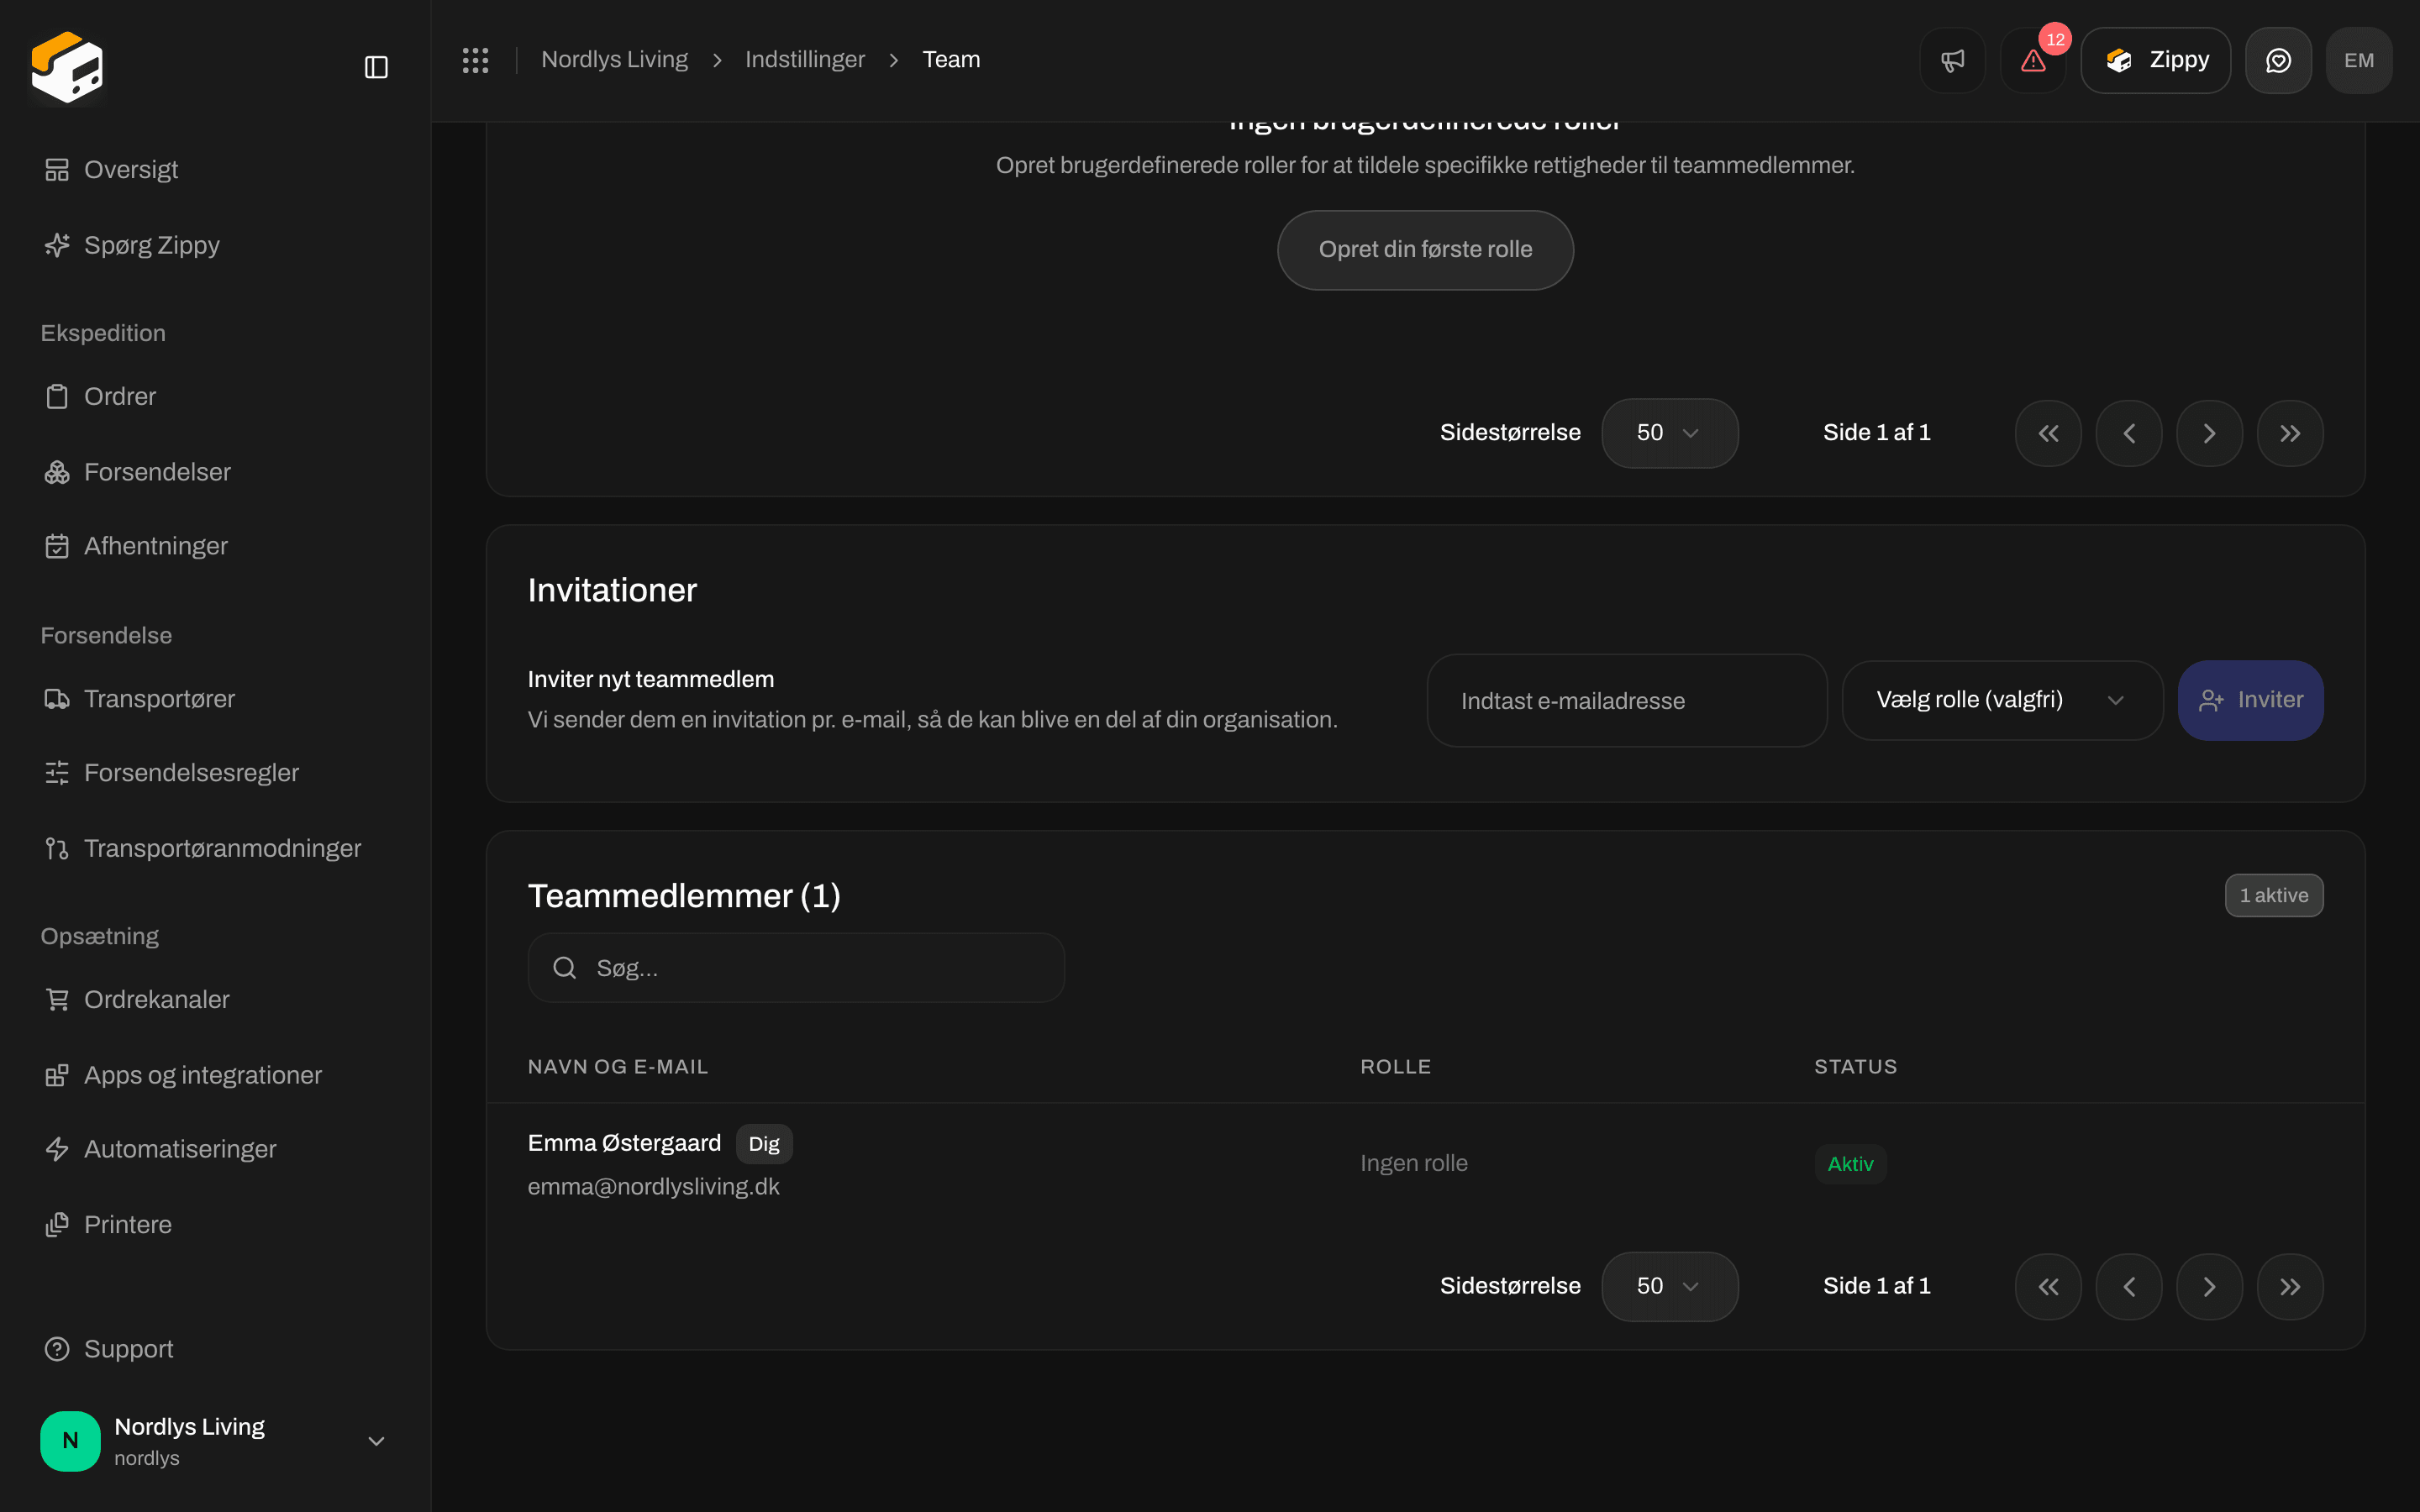Click the Inviter button
The height and width of the screenshot is (1512, 2420).
[2250, 700]
